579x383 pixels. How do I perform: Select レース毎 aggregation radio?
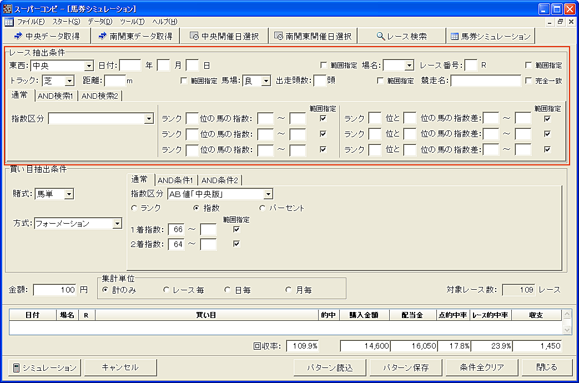tap(167, 290)
